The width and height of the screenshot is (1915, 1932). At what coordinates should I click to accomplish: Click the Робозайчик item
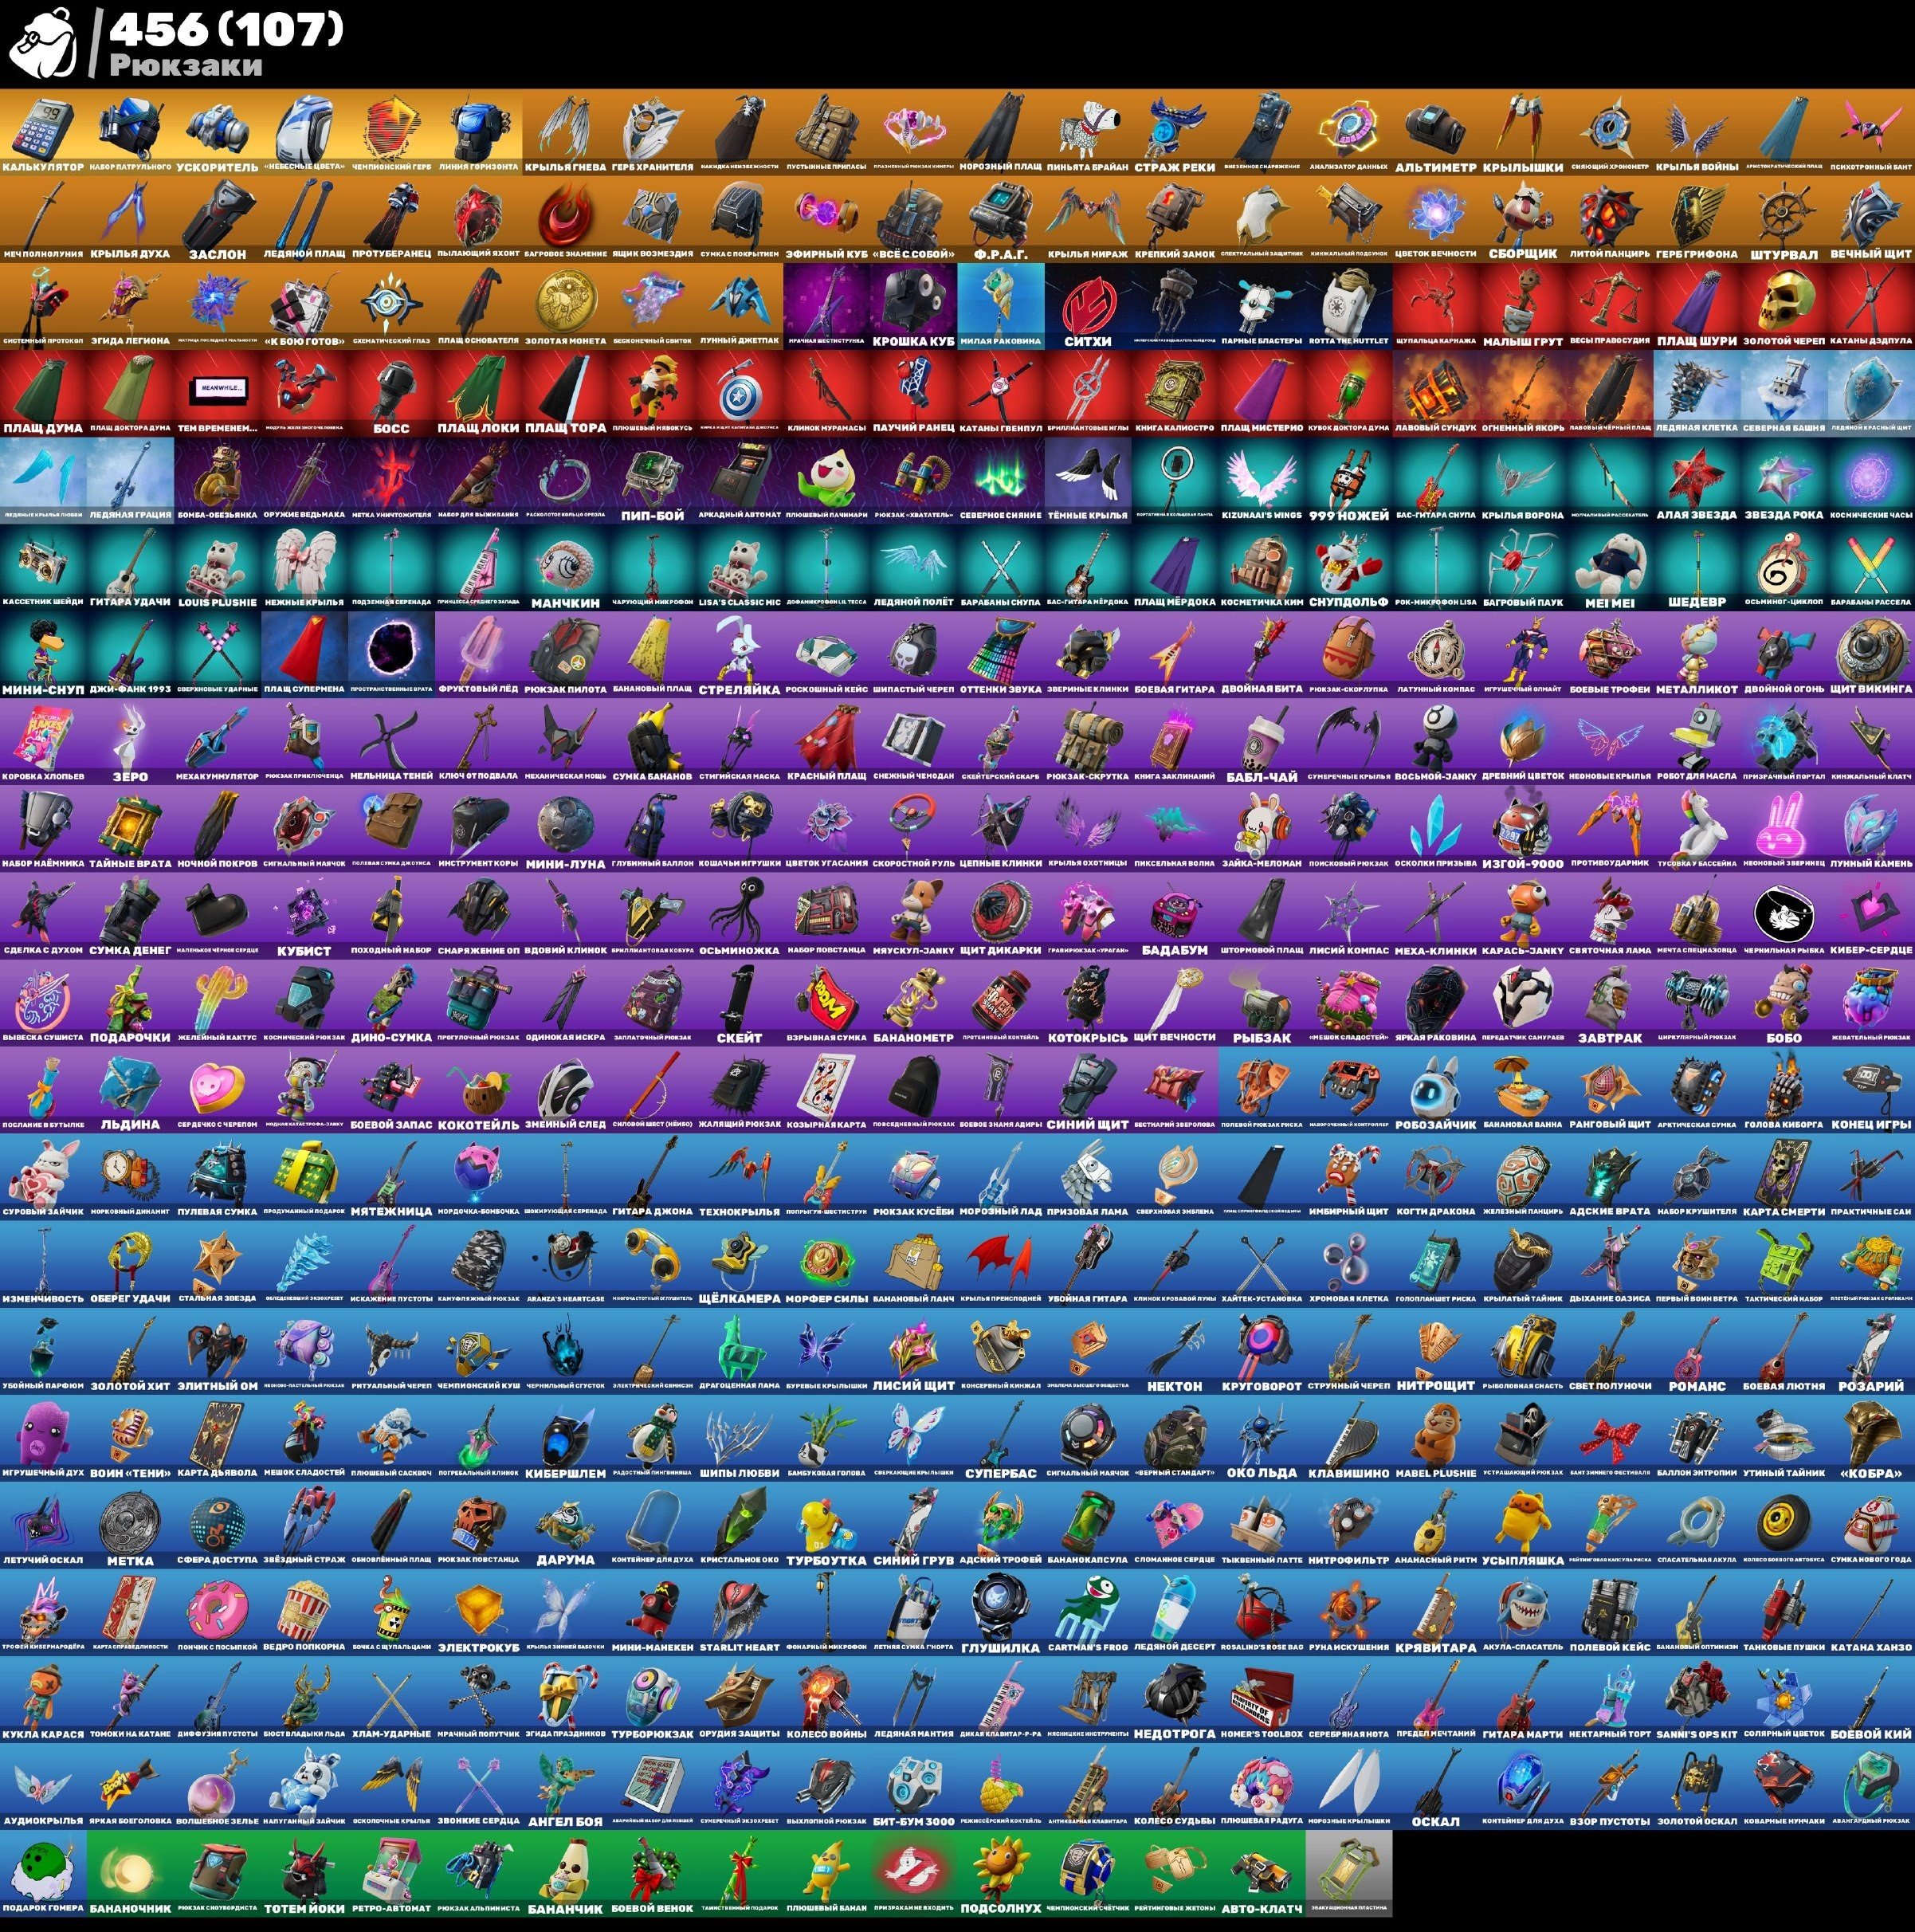(1435, 1090)
